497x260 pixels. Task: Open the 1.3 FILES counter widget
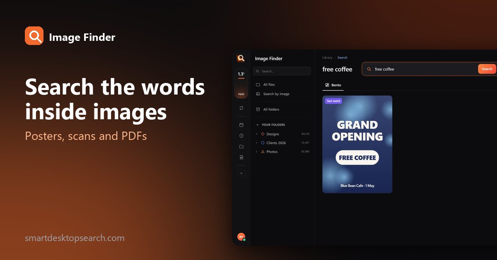[x=241, y=84]
